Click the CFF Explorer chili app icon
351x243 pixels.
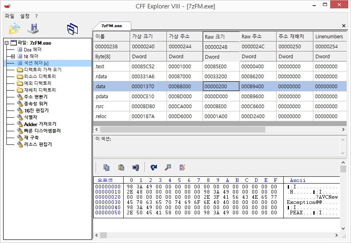[7, 6]
